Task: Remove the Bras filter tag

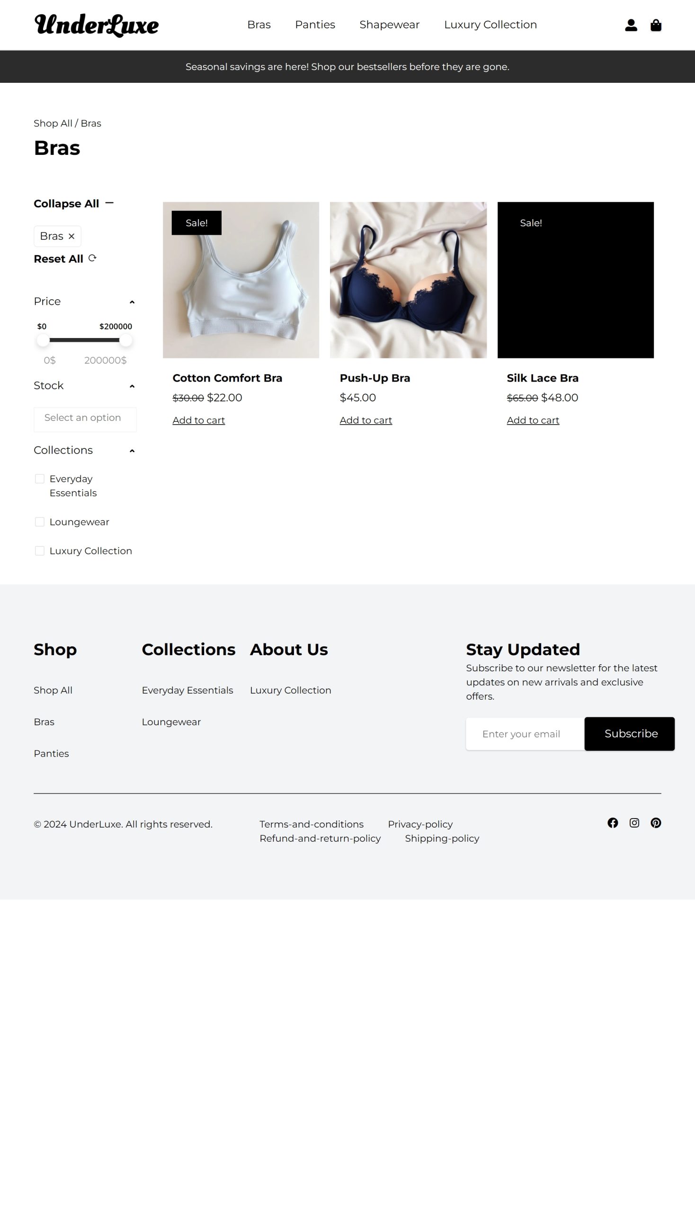Action: (71, 236)
